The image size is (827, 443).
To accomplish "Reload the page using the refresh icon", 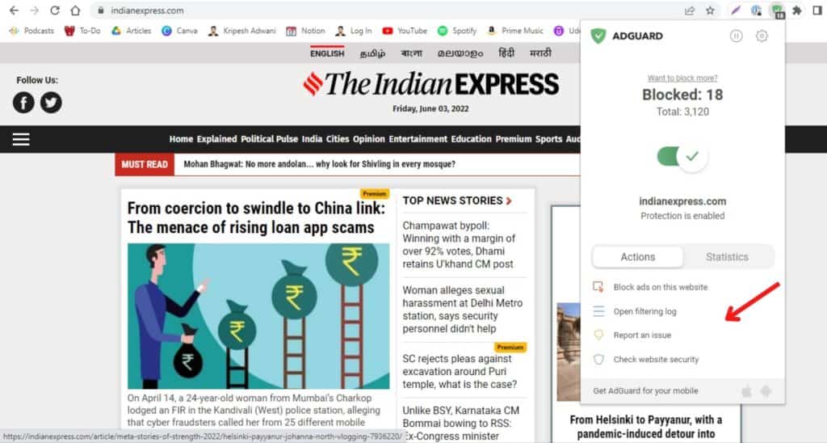I will coord(55,11).
